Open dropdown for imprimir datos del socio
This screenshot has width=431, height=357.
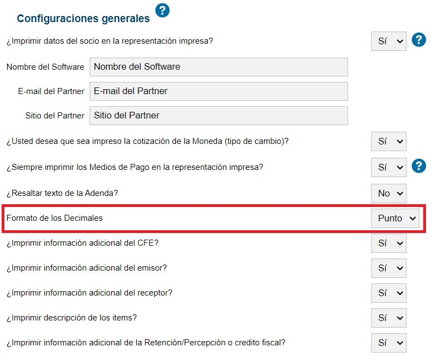(388, 42)
